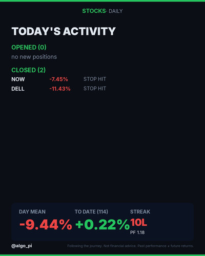Image resolution: width=205 pixels, height=256 pixels.
Task: Click the STOCKS header label
Action: (x=94, y=11)
